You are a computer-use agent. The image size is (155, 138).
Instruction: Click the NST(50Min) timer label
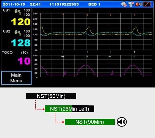click(x=51, y=96)
